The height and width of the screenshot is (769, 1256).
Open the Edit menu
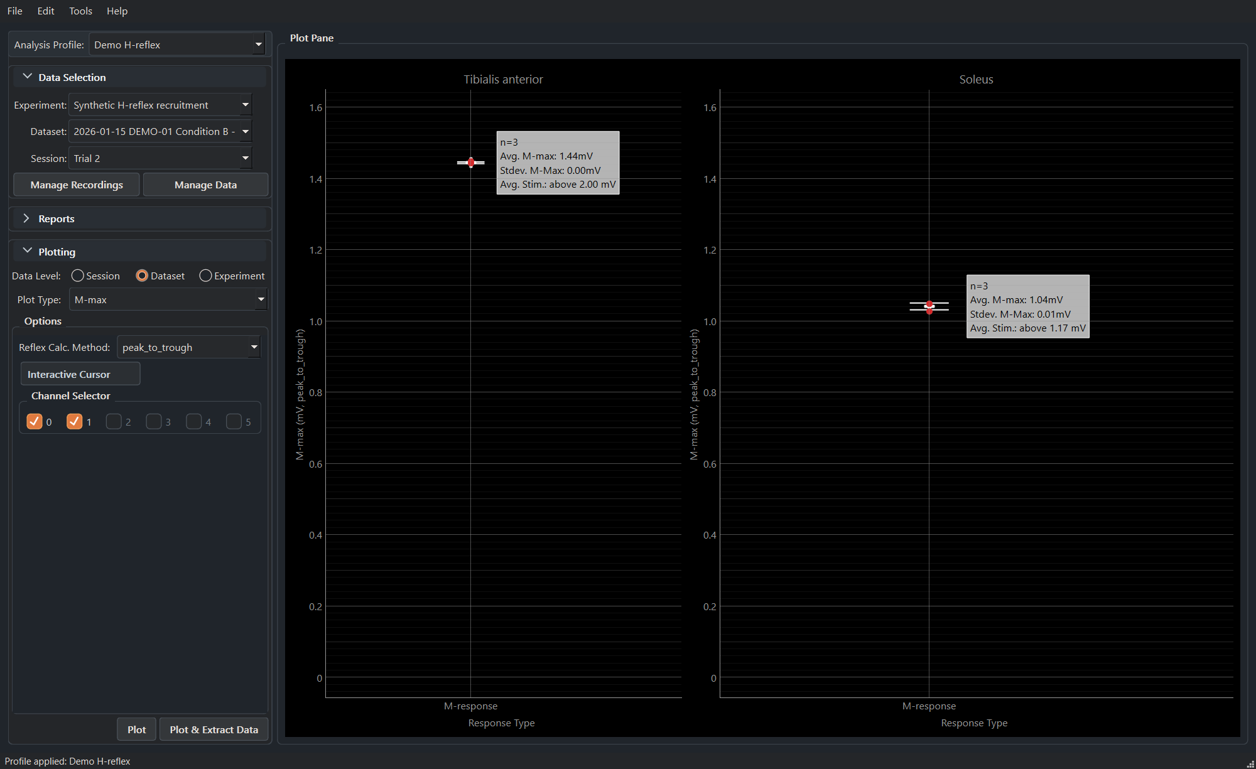(46, 11)
